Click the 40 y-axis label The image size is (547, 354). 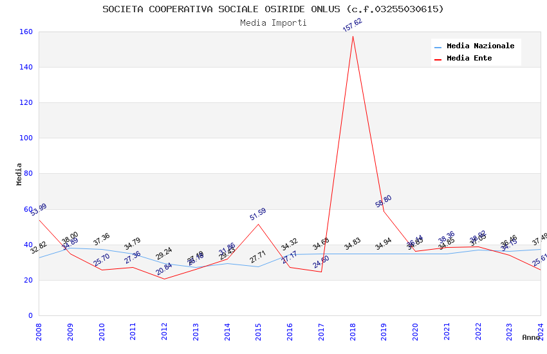[28, 245]
